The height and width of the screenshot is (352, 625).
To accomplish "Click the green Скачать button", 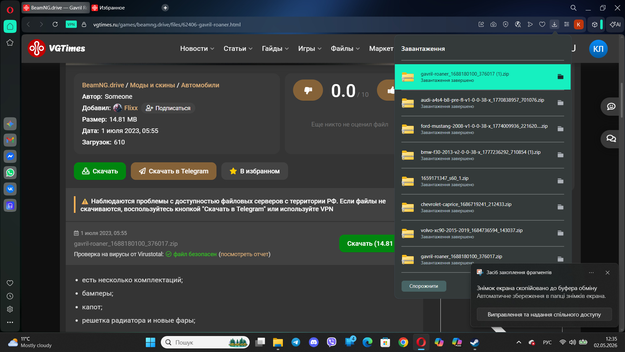I will pyautogui.click(x=100, y=171).
